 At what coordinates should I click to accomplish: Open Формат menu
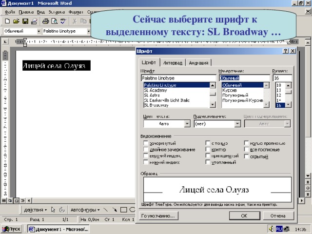point(76,12)
